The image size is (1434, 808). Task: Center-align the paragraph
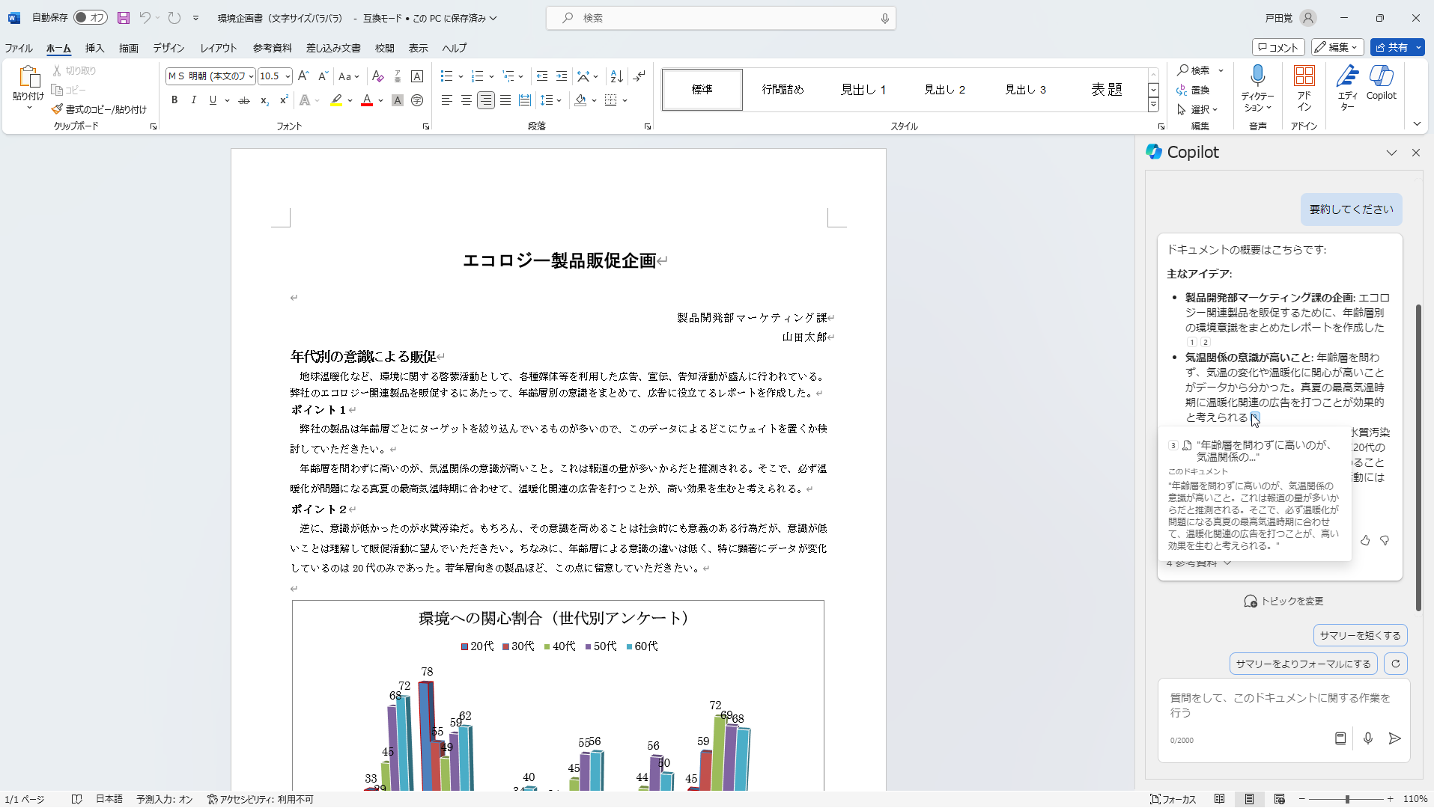[467, 100]
